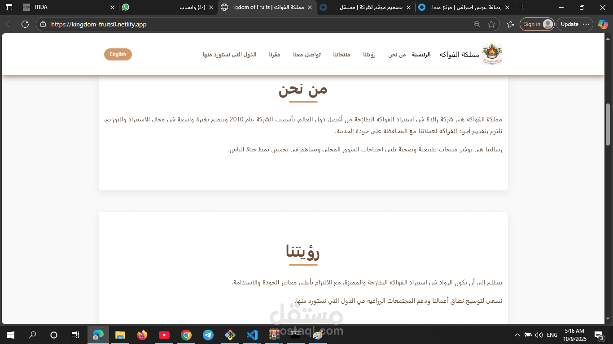
Task: Open Edge tab actions menu icon
Action: click(9, 7)
